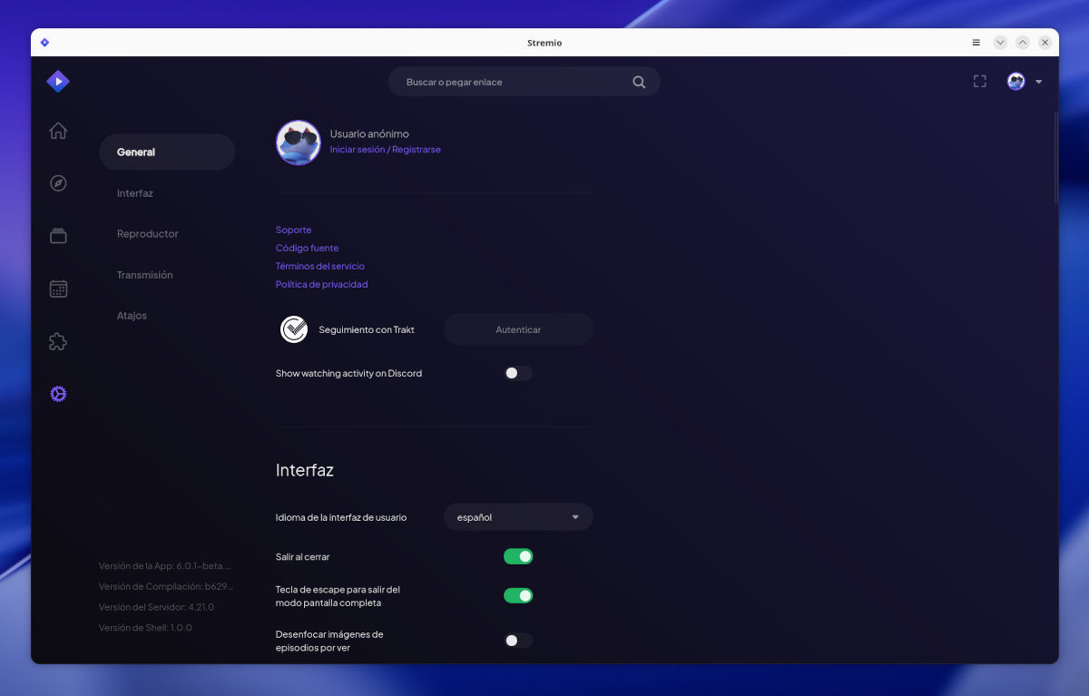The width and height of the screenshot is (1089, 696).
Task: Click the vertical scrollbar on the right
Action: click(x=1055, y=159)
